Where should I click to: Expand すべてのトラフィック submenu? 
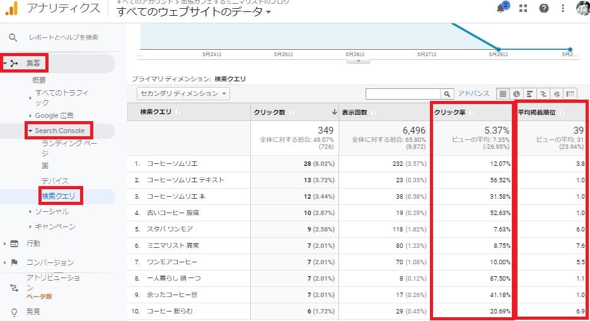pos(30,98)
